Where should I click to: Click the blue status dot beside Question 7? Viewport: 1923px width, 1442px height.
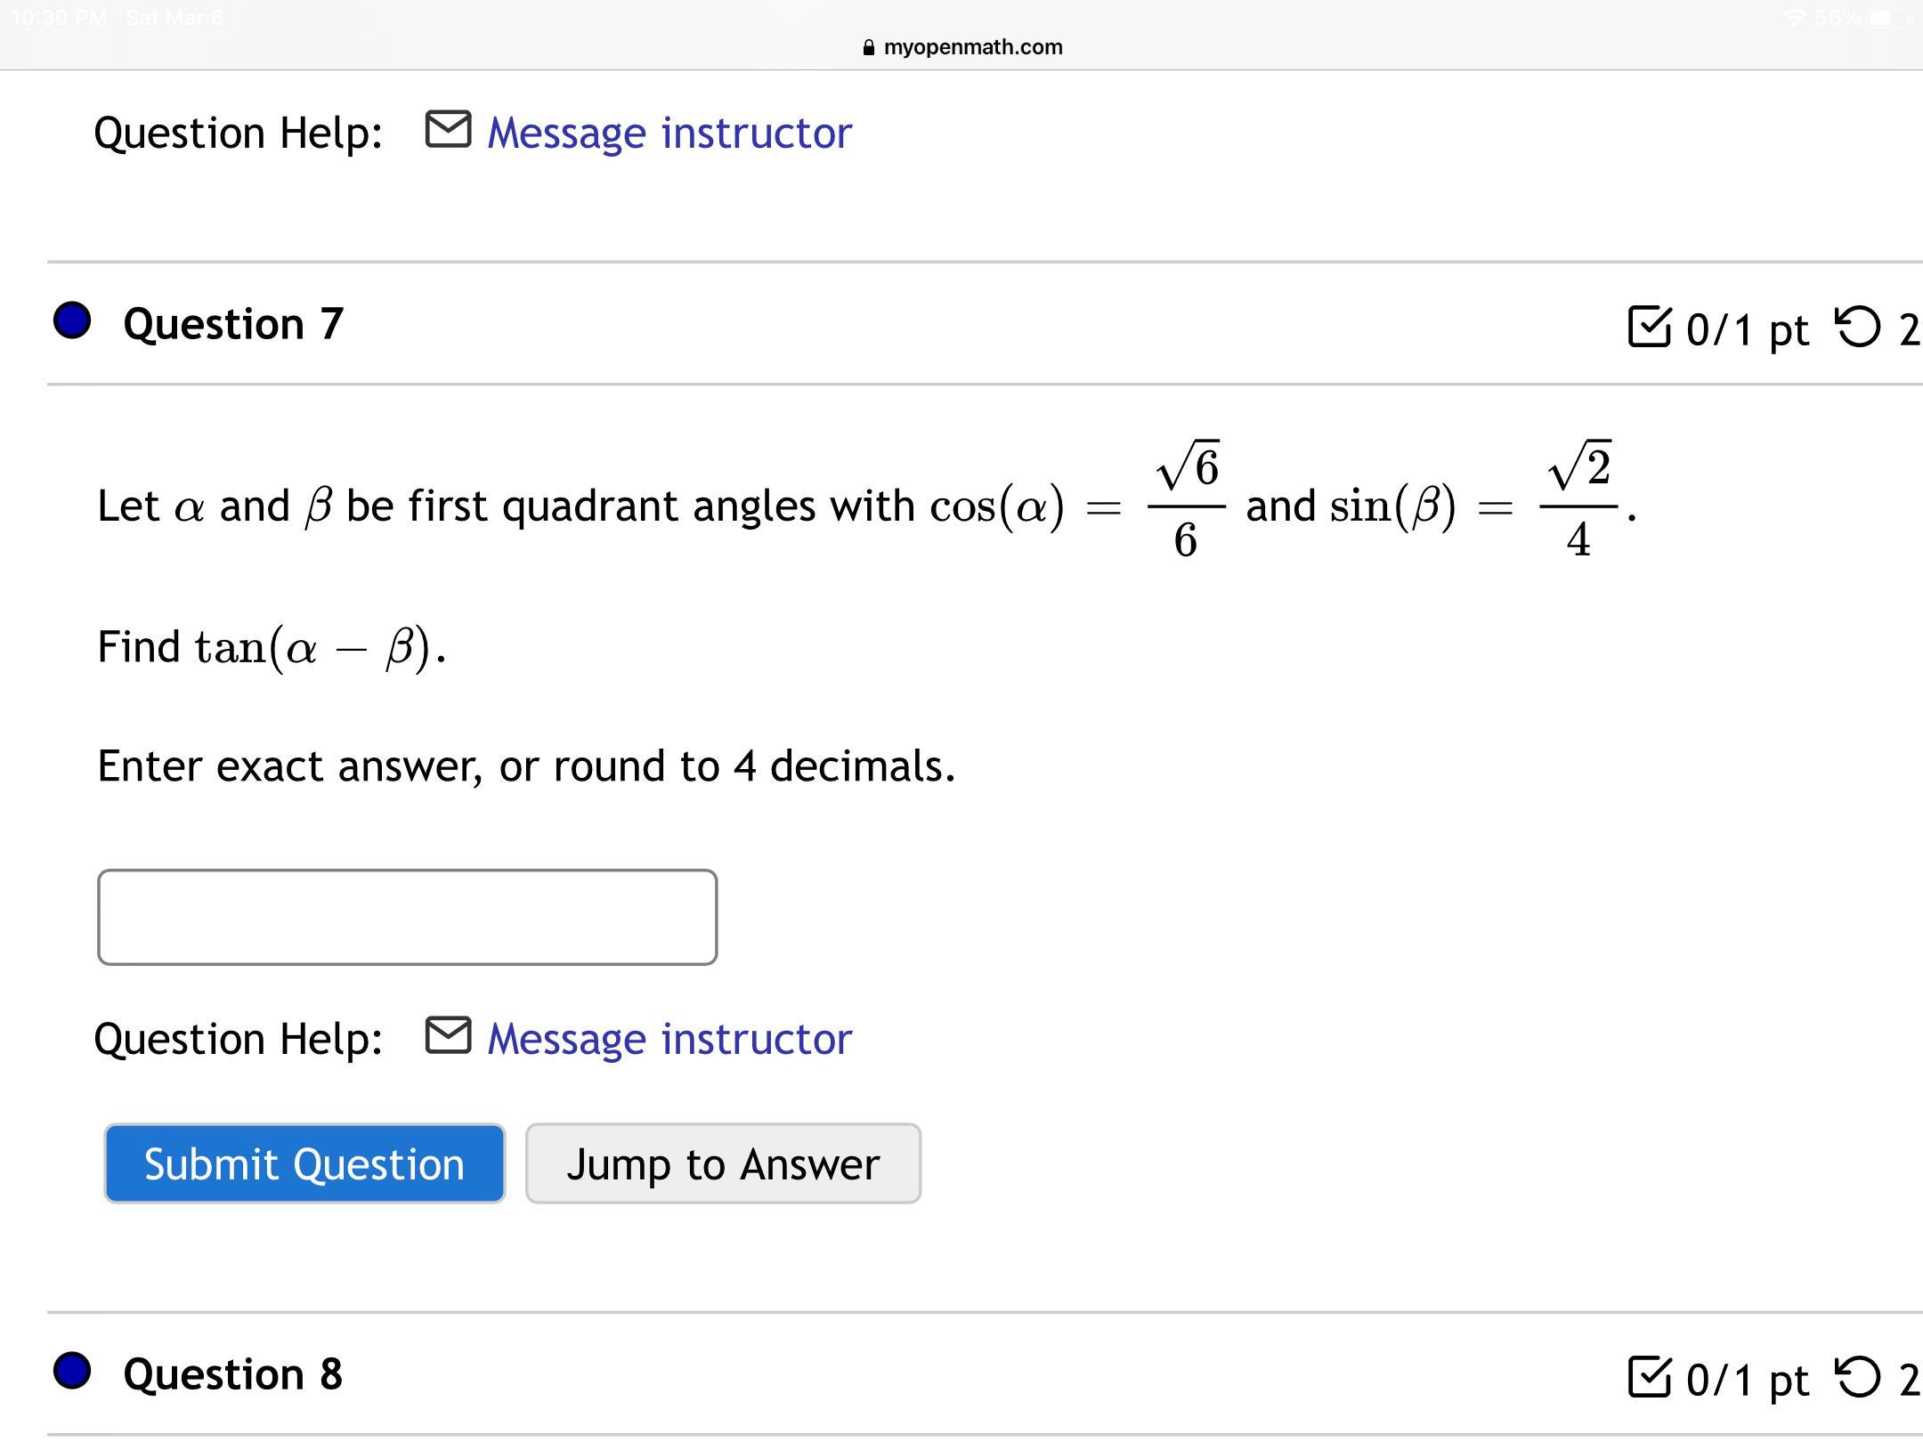[72, 320]
